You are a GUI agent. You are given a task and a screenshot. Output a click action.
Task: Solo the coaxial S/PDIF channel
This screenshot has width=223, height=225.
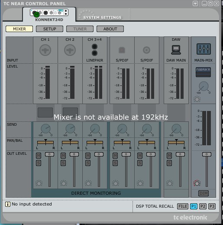point(140,163)
